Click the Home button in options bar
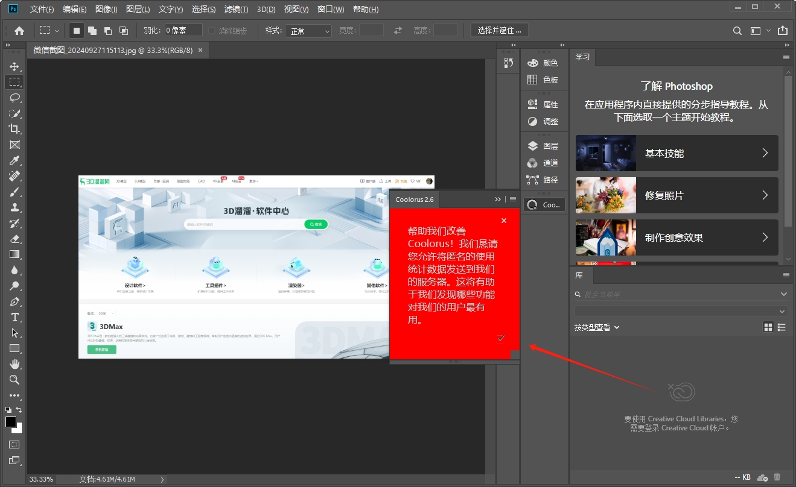 point(19,31)
